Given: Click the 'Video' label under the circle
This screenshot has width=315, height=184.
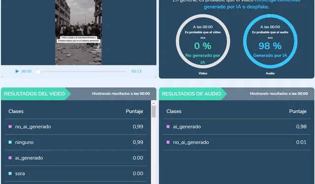Looking at the screenshot, I should [x=203, y=73].
